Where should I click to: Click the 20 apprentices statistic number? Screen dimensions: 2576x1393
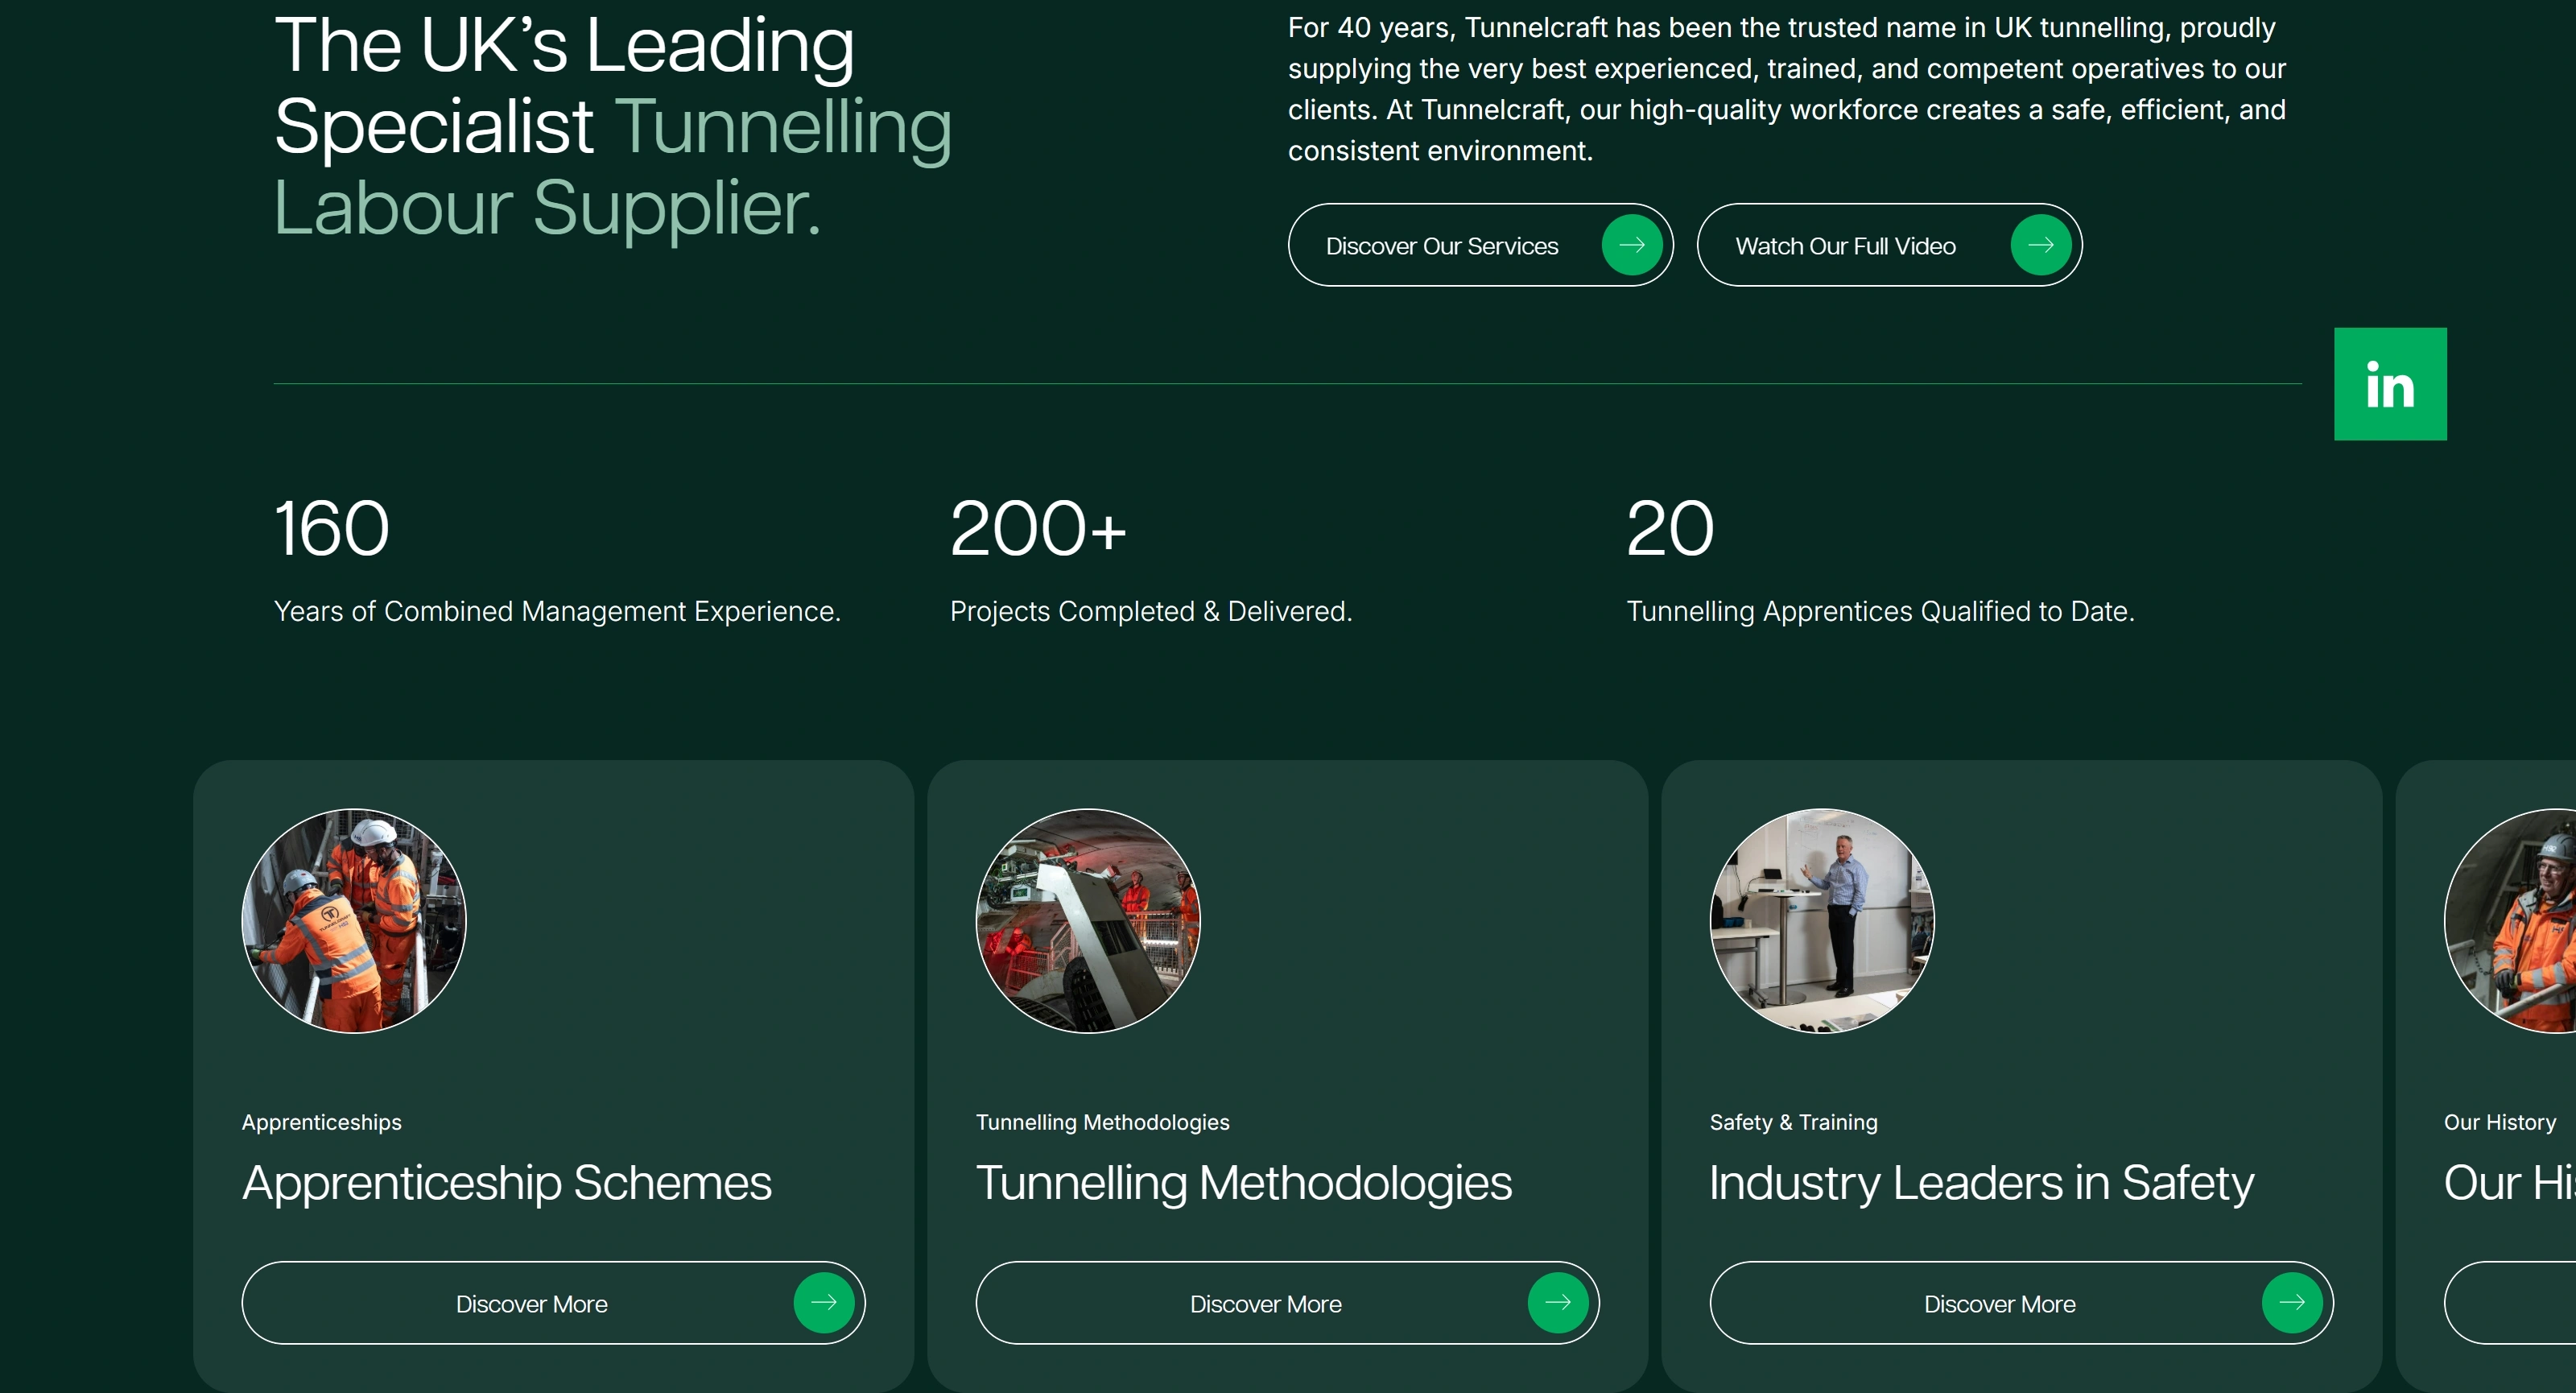1670,528
